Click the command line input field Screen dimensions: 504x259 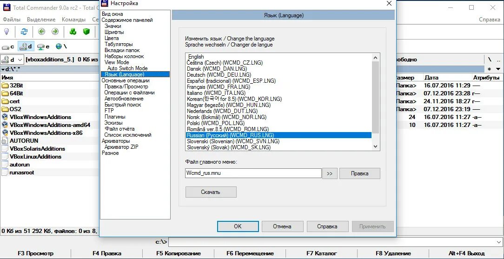coord(332,242)
